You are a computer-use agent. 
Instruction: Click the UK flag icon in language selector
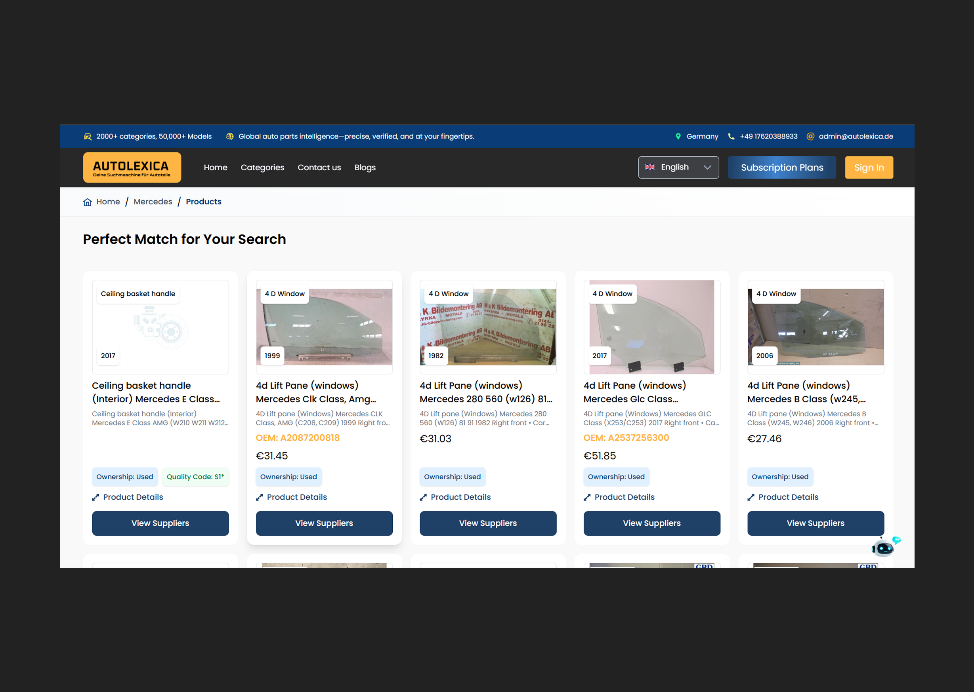(649, 167)
